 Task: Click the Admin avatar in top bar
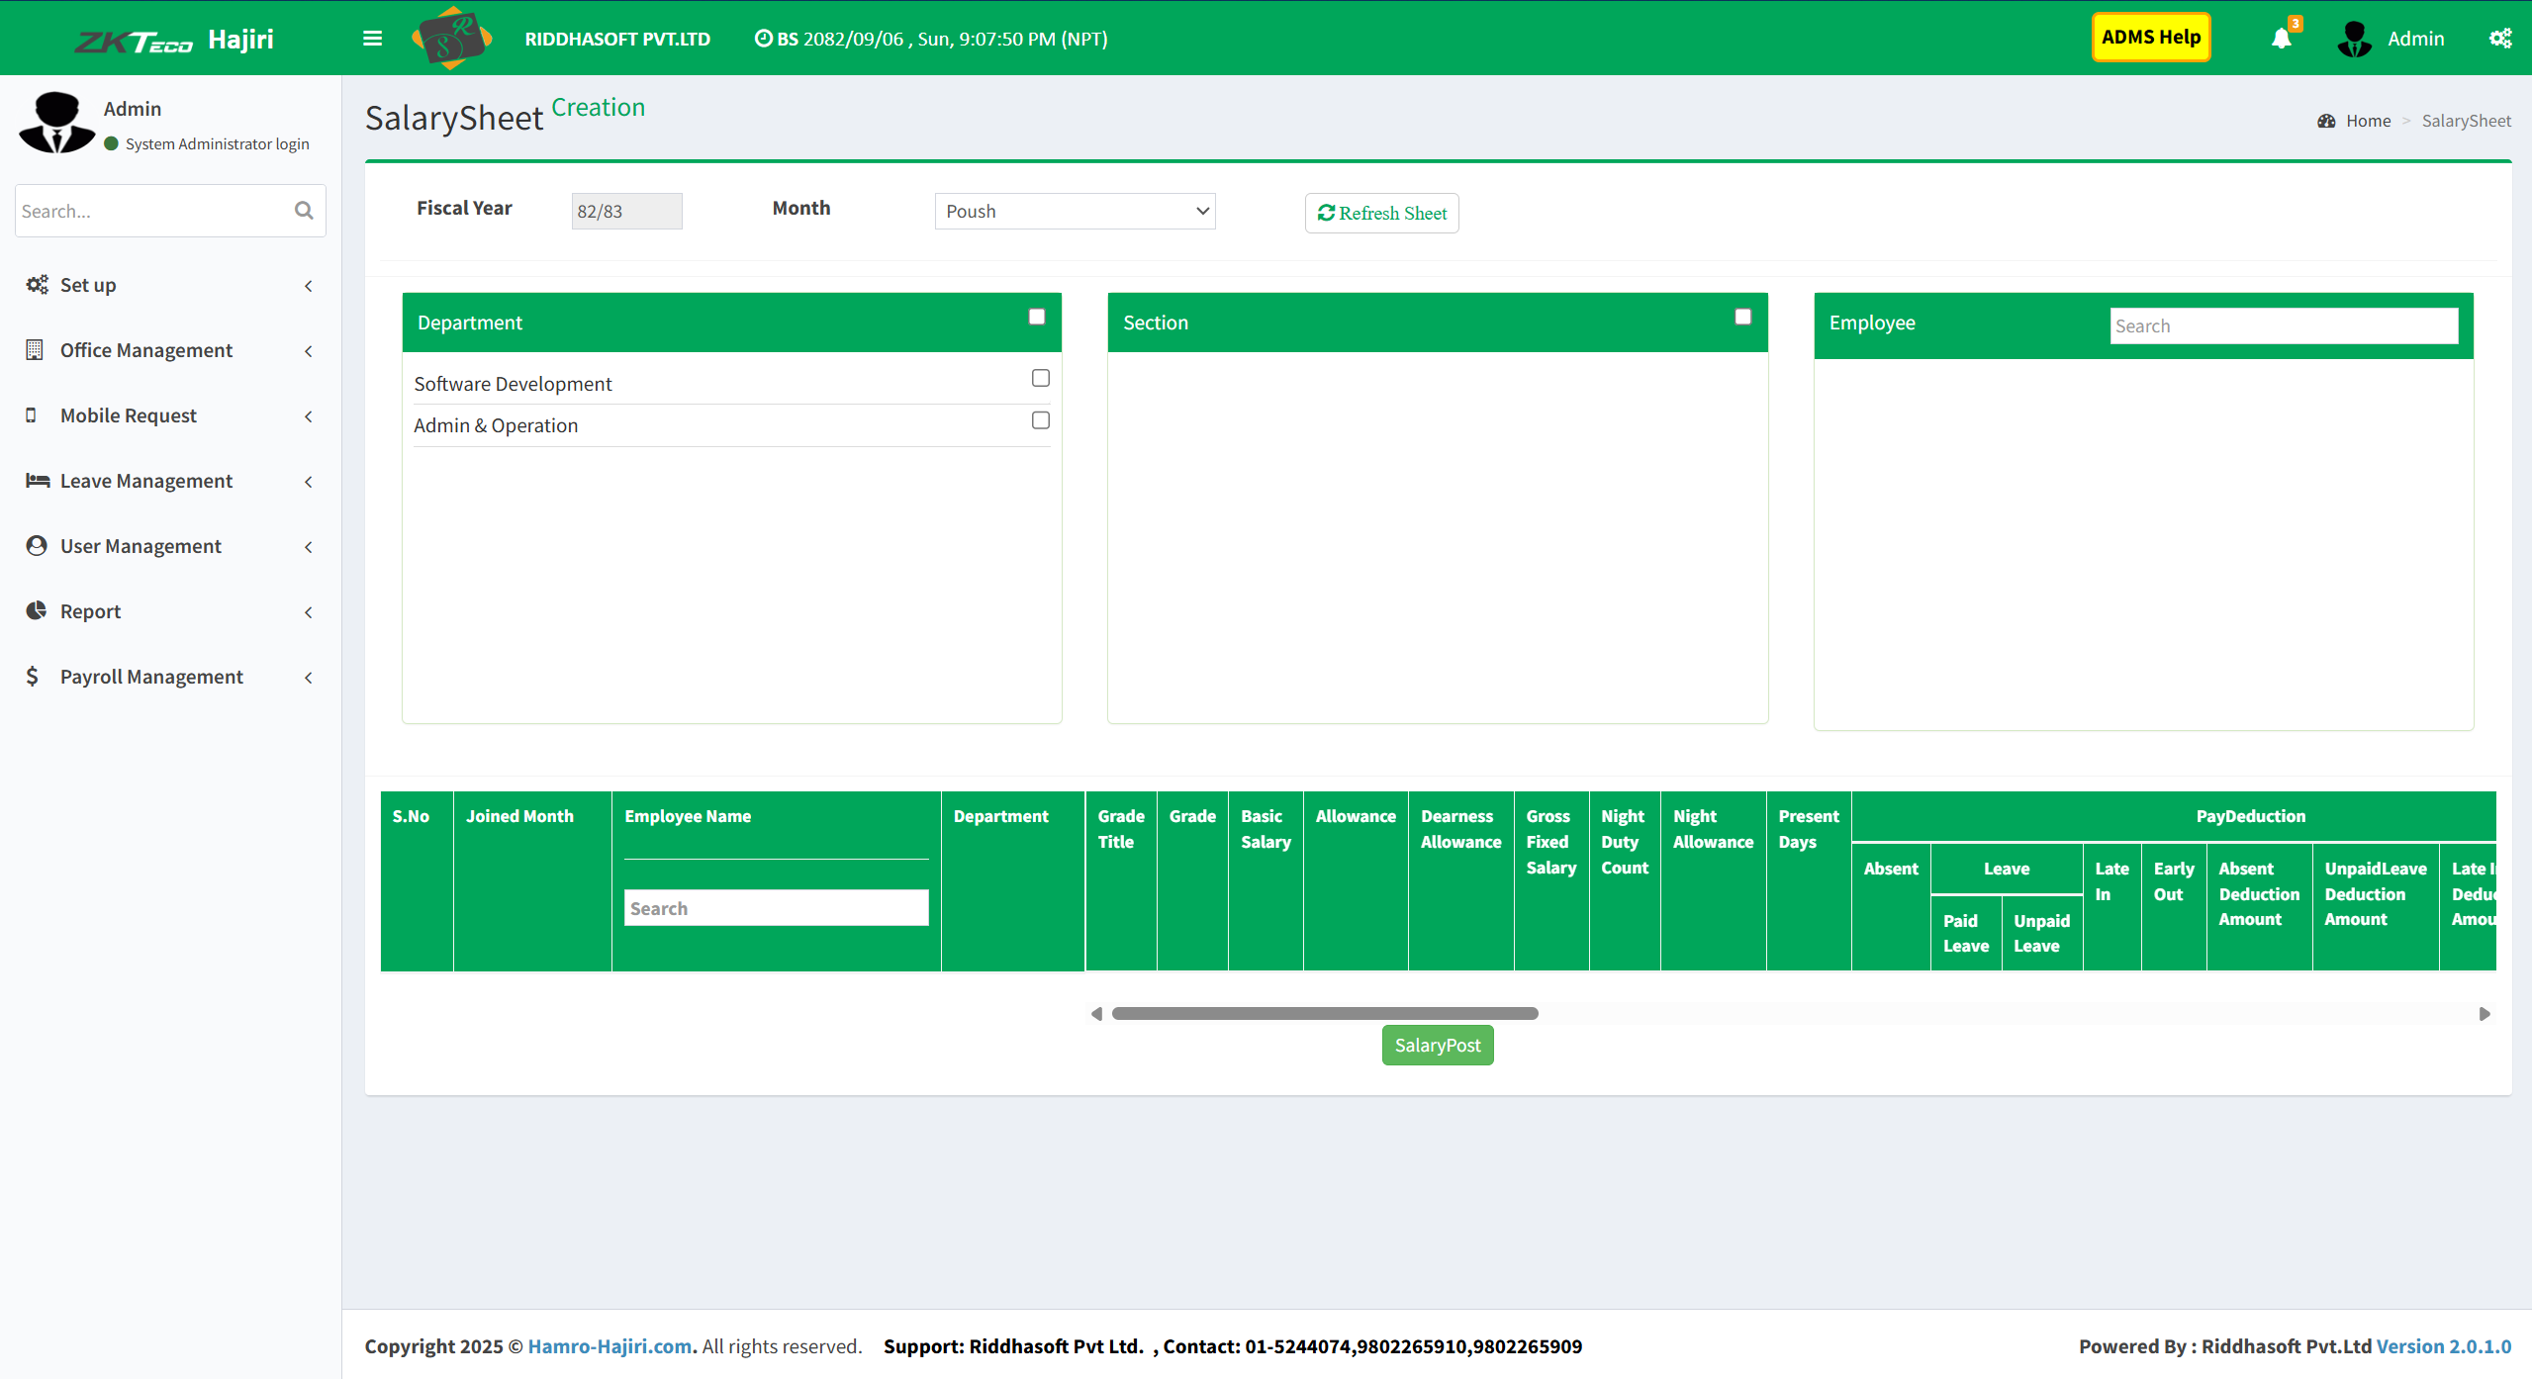click(x=2354, y=39)
